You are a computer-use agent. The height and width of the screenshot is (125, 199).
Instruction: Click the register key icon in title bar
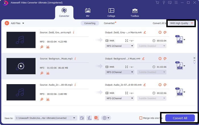pos(164,3)
